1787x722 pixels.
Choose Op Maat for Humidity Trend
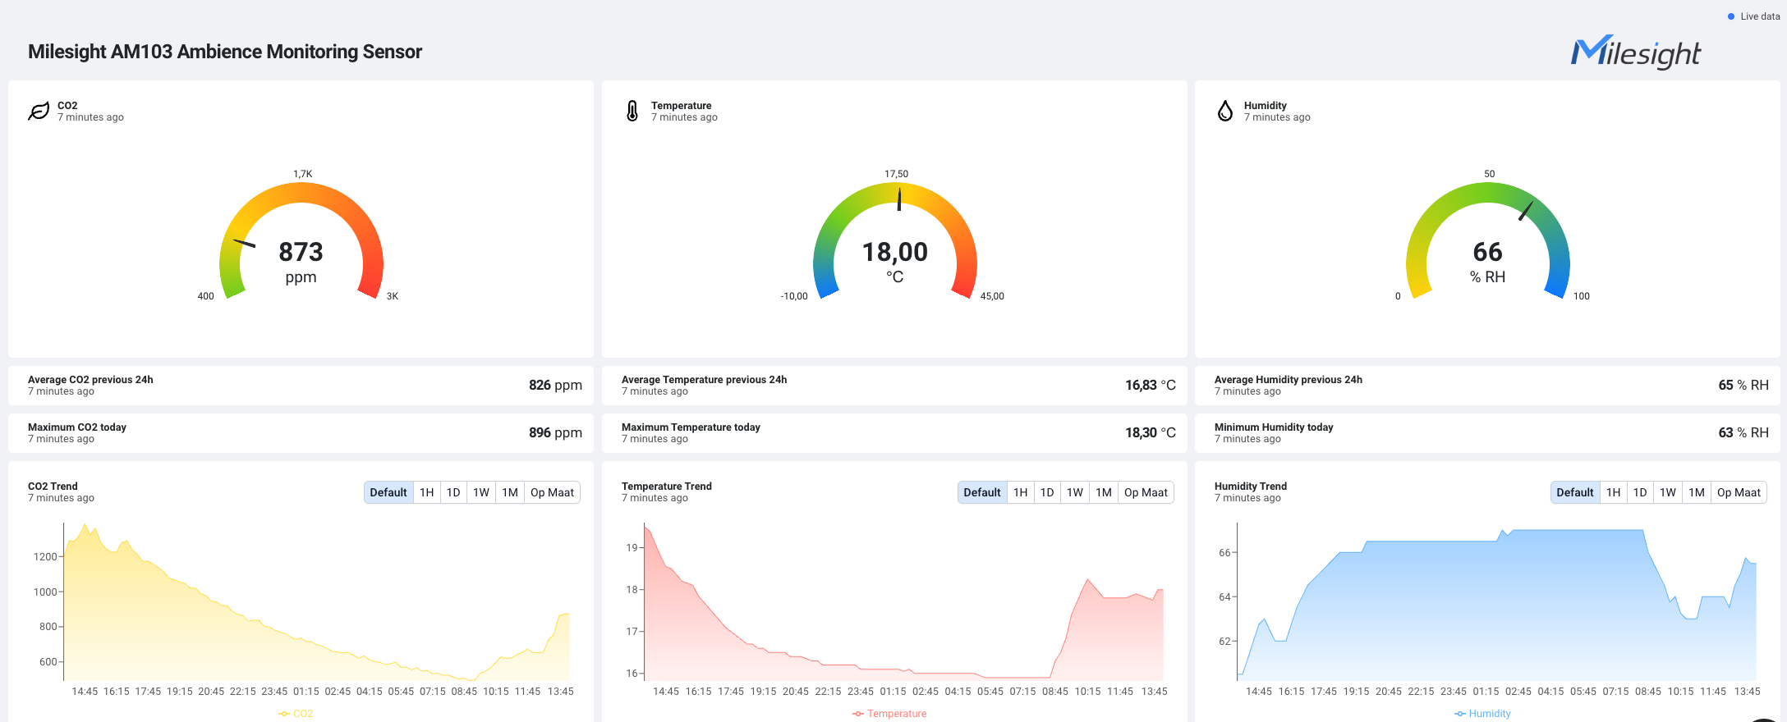(1739, 492)
